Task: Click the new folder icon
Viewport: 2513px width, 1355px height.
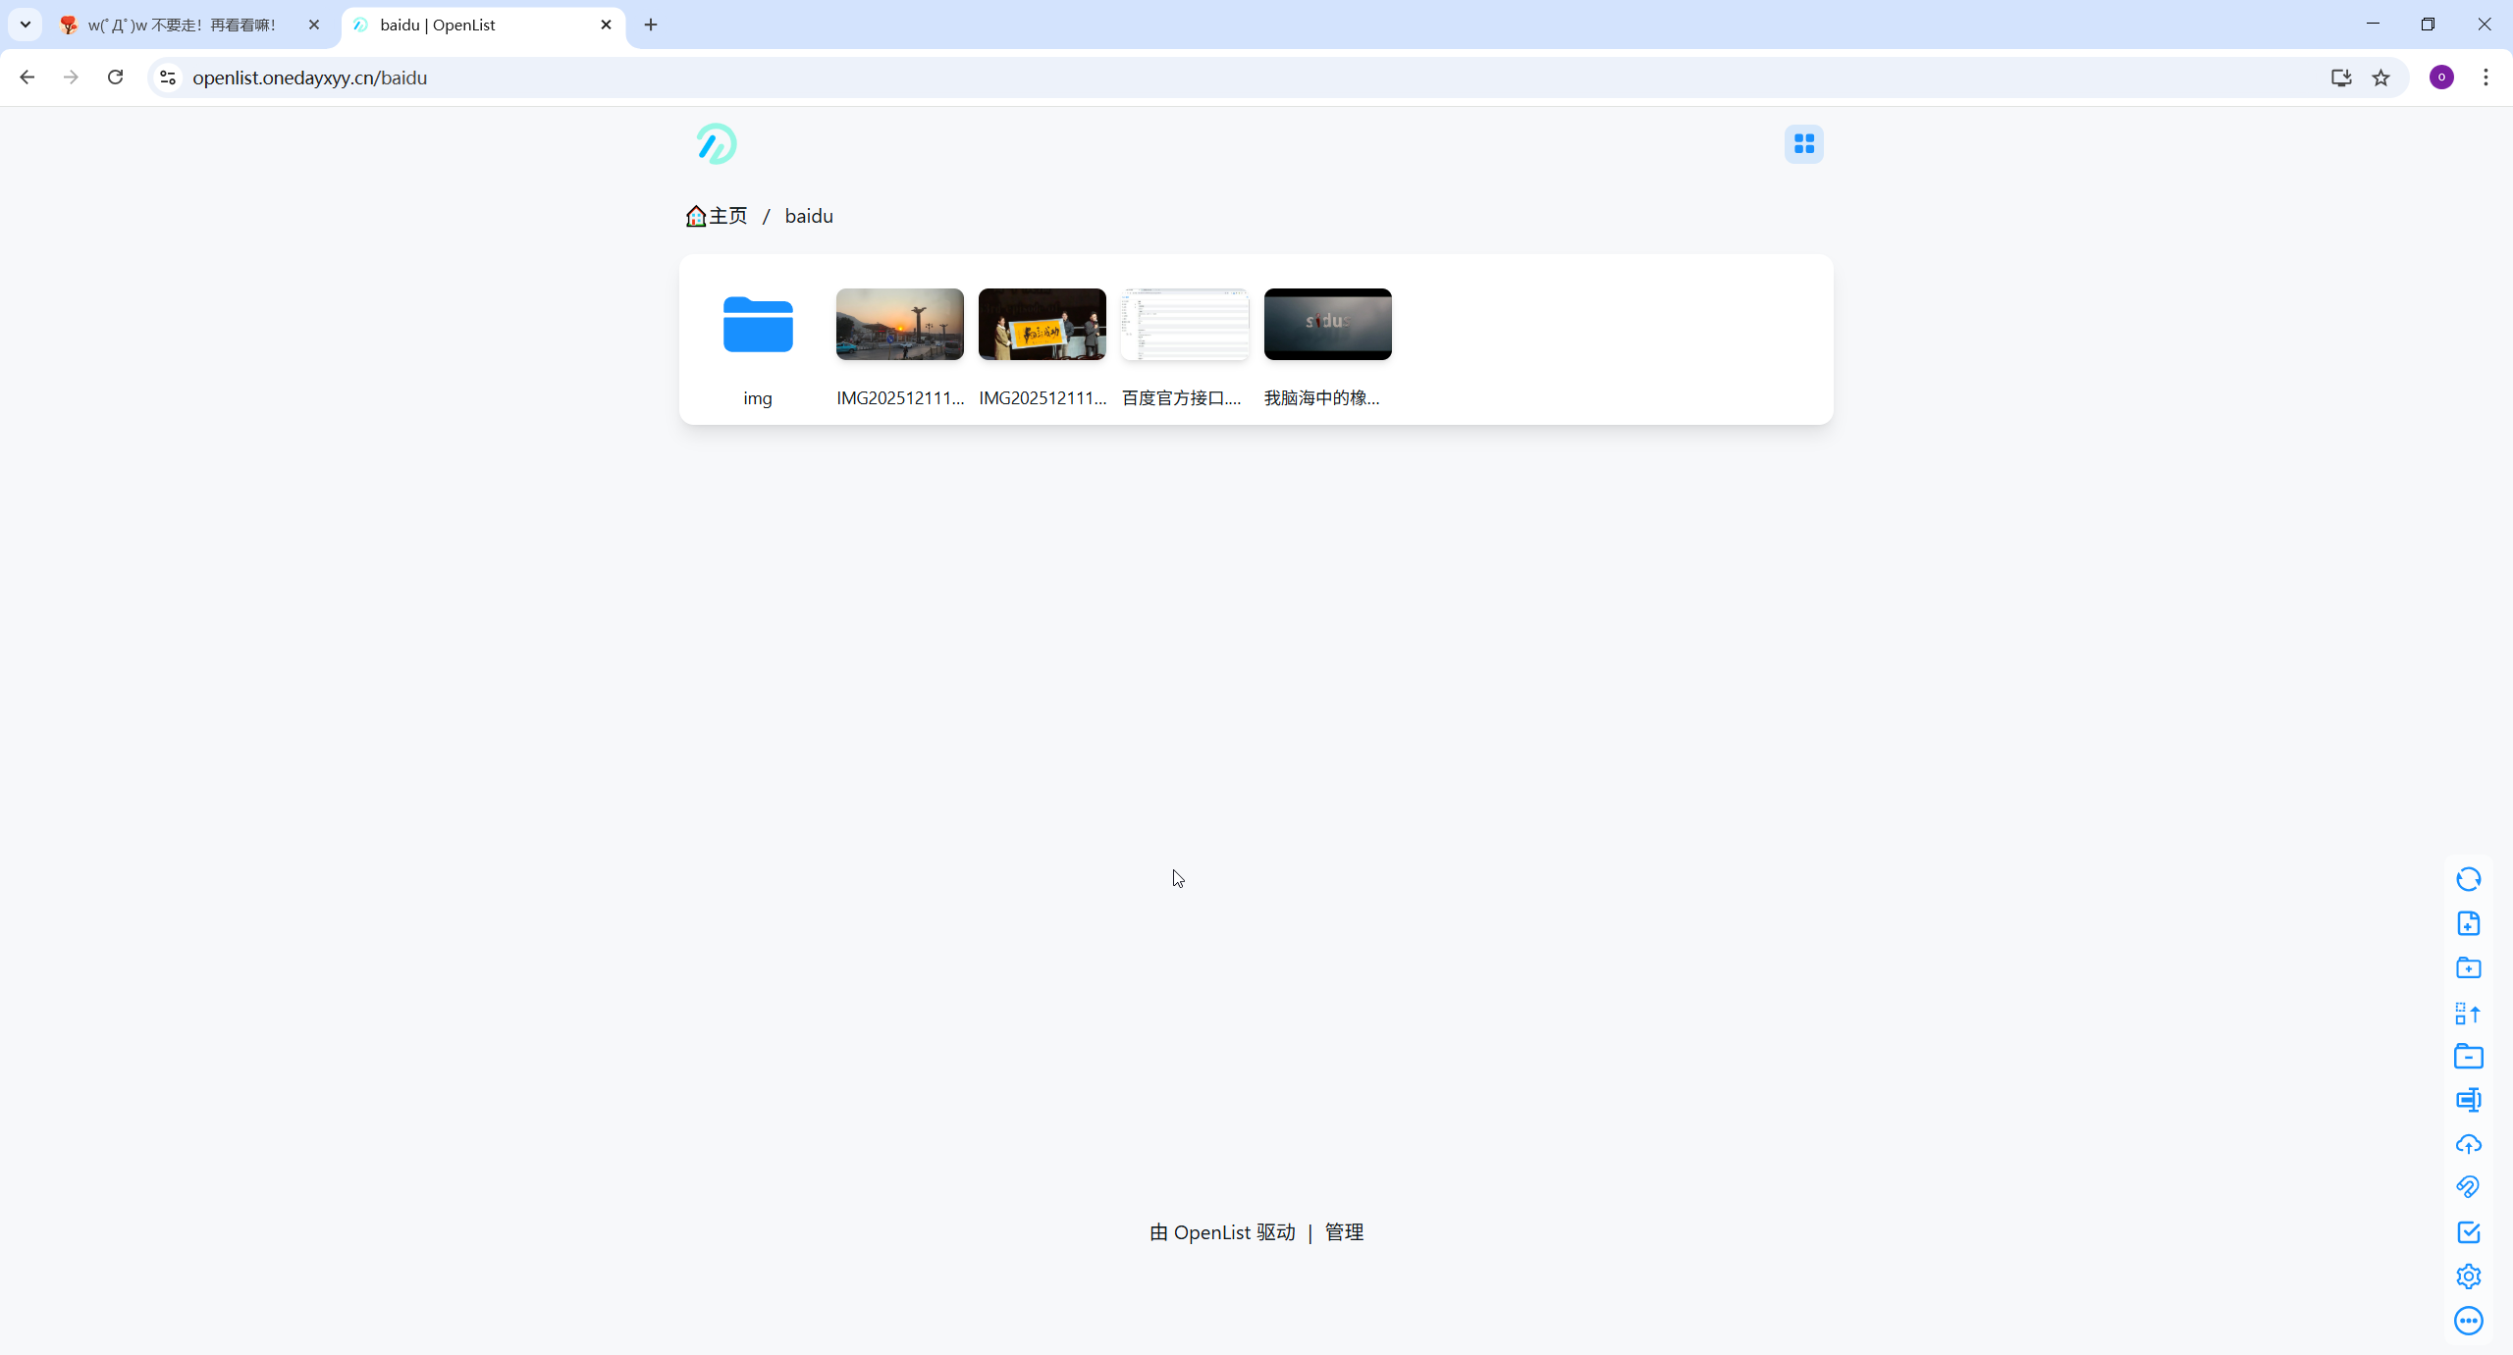Action: [2468, 968]
